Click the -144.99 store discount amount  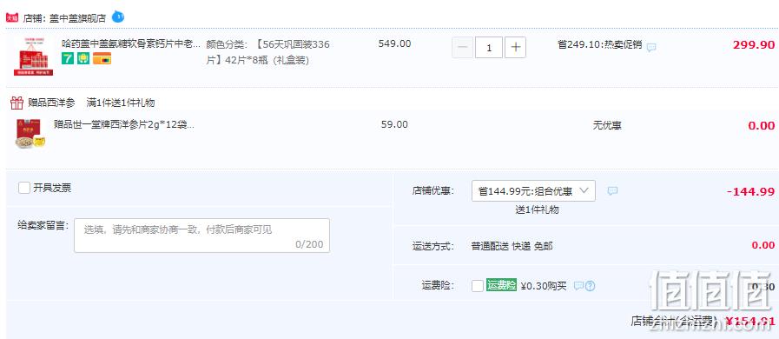750,191
